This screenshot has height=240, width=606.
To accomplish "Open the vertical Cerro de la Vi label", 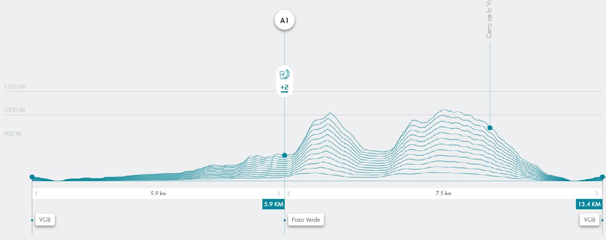I will pos(489,19).
